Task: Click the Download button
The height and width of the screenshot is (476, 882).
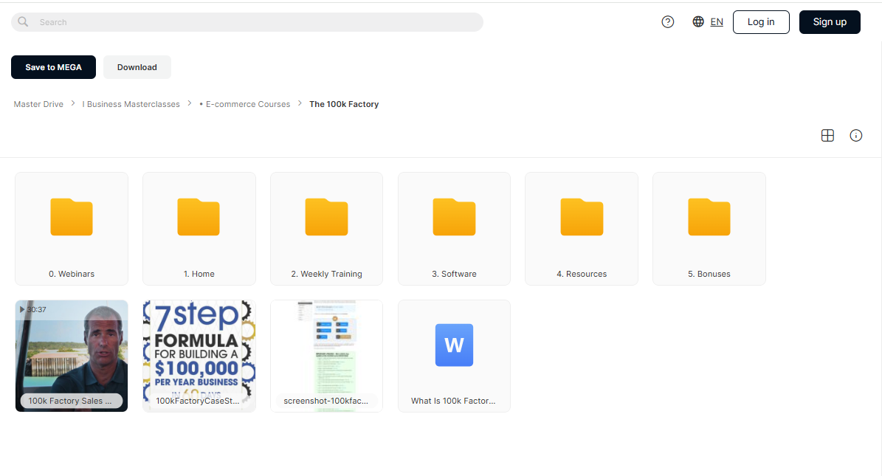Action: click(137, 67)
